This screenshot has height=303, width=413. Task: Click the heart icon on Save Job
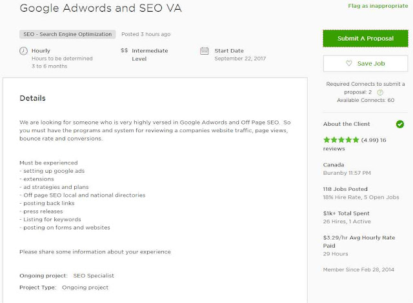349,63
